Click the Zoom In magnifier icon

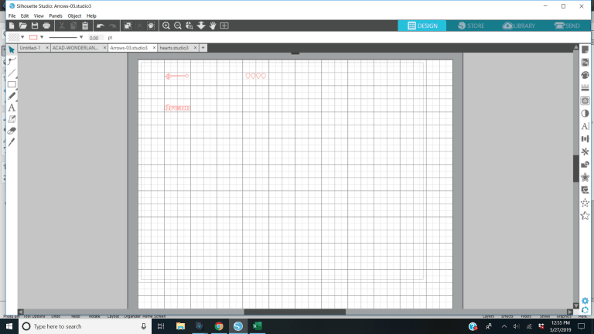166,26
